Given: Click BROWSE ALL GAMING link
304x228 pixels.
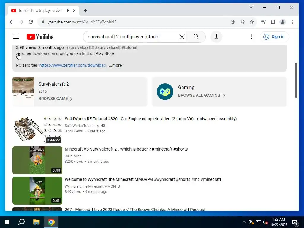Looking at the screenshot, I should click(202, 95).
